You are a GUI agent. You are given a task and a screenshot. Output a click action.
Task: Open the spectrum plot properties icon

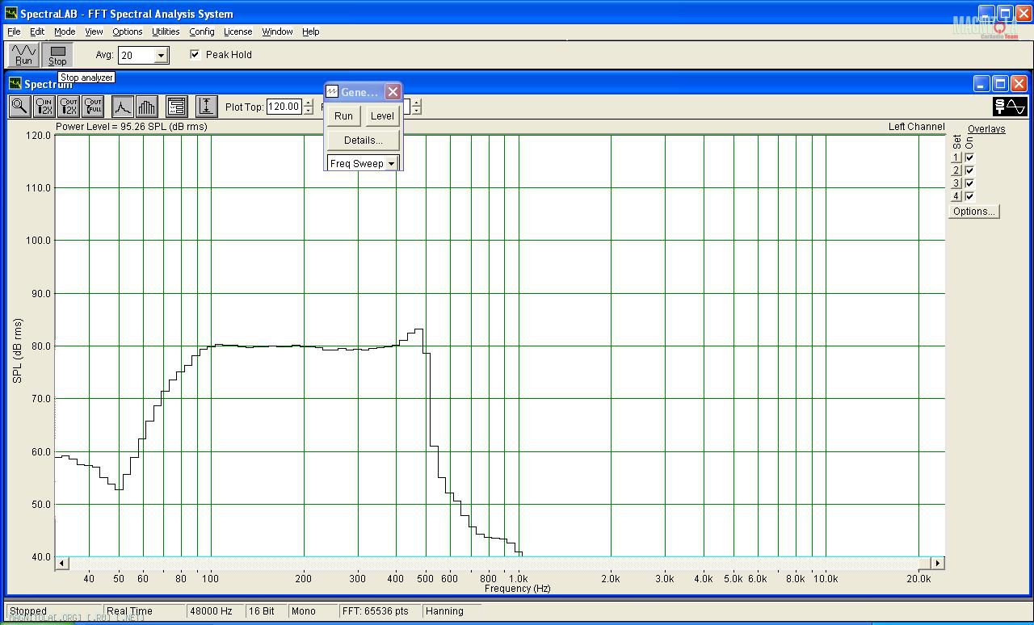(x=177, y=106)
